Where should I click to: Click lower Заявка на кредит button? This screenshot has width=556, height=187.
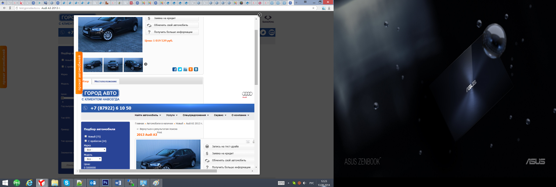click(229, 153)
